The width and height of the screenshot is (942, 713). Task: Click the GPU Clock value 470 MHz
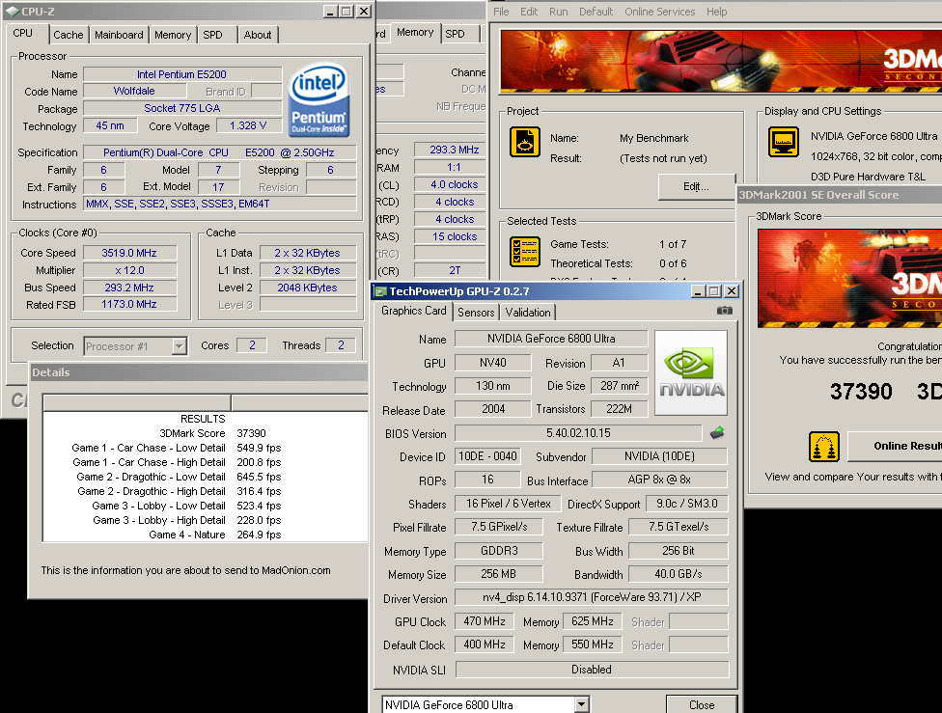tap(485, 621)
